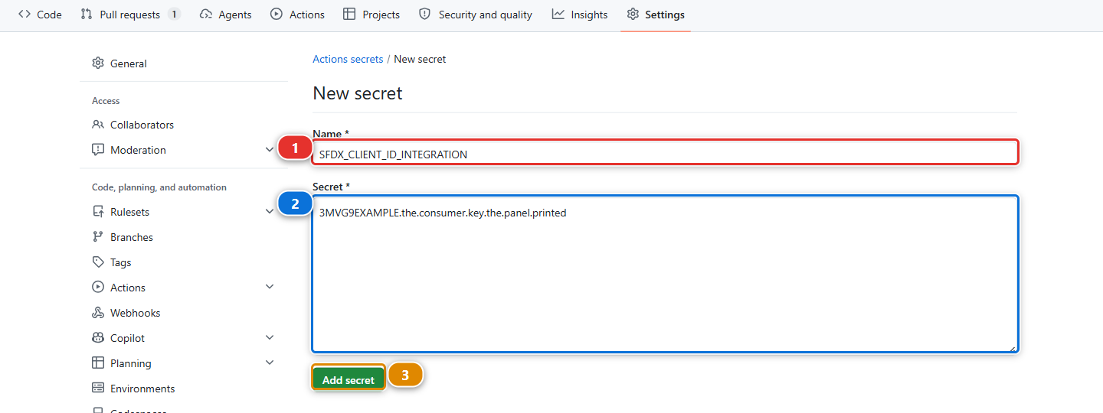This screenshot has height=413, width=1103.
Task: Click the Tags label icon
Action: click(98, 262)
